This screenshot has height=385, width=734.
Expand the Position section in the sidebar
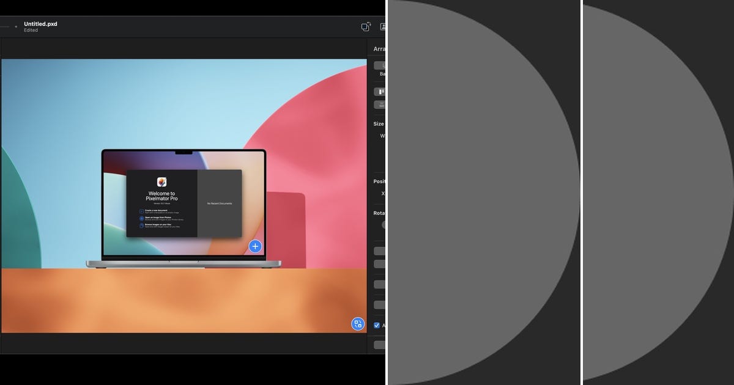379,182
